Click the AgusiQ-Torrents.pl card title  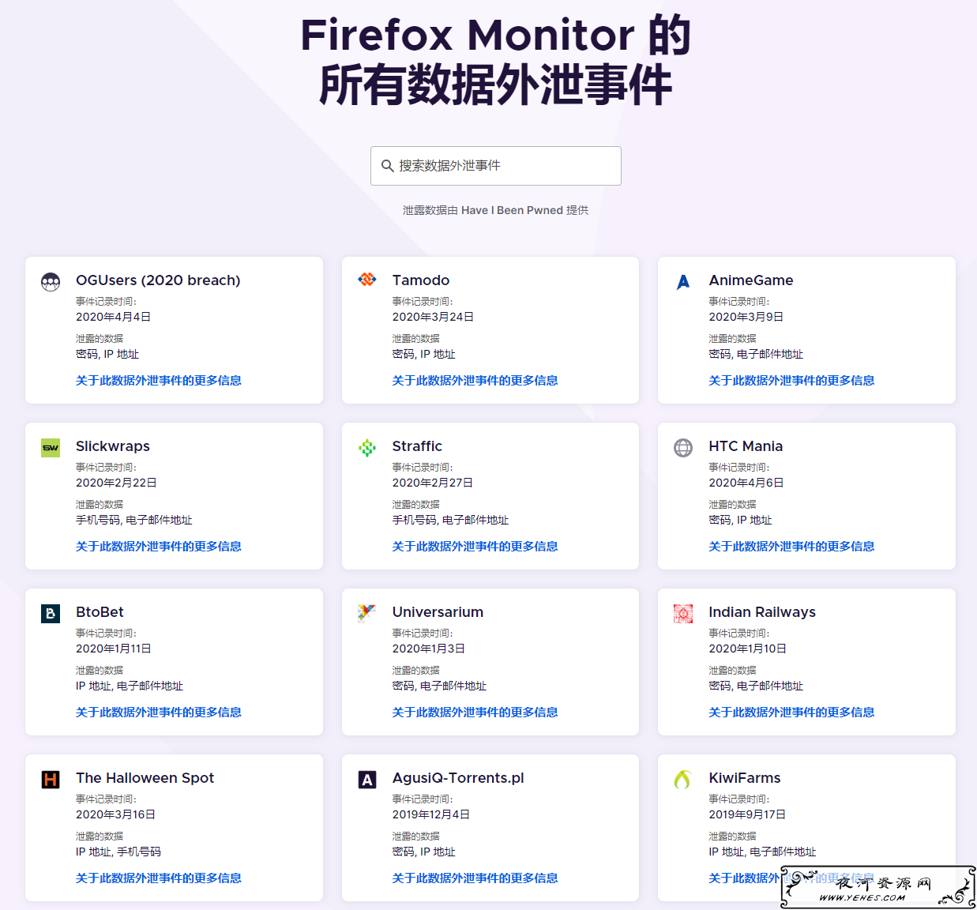[x=458, y=778]
